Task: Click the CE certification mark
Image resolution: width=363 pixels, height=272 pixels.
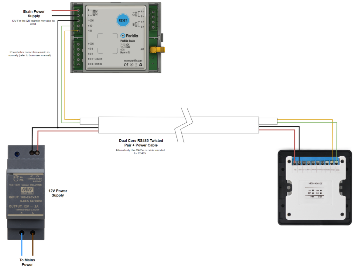Action: [x=126, y=65]
